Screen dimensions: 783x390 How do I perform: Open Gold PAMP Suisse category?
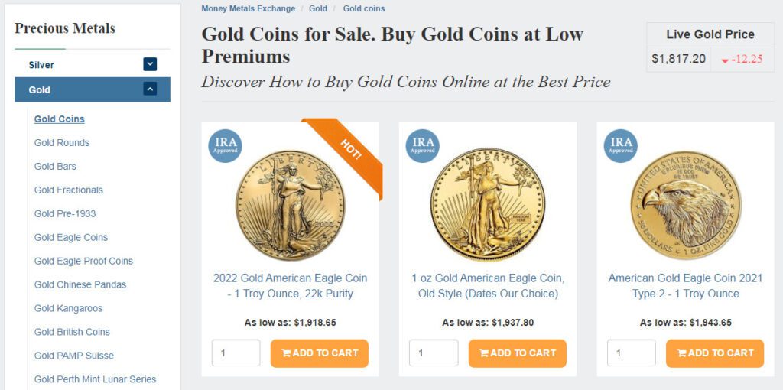pyautogui.click(x=74, y=356)
